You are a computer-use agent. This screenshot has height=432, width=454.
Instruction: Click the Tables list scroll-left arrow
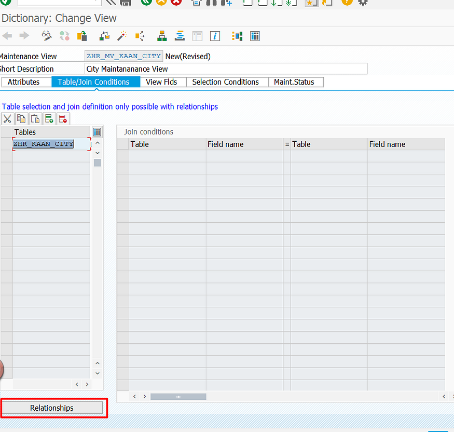77,384
